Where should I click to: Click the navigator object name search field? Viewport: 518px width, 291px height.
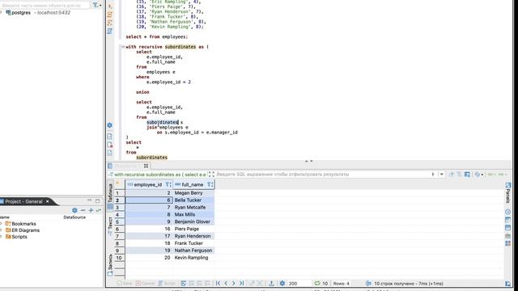(x=45, y=6)
